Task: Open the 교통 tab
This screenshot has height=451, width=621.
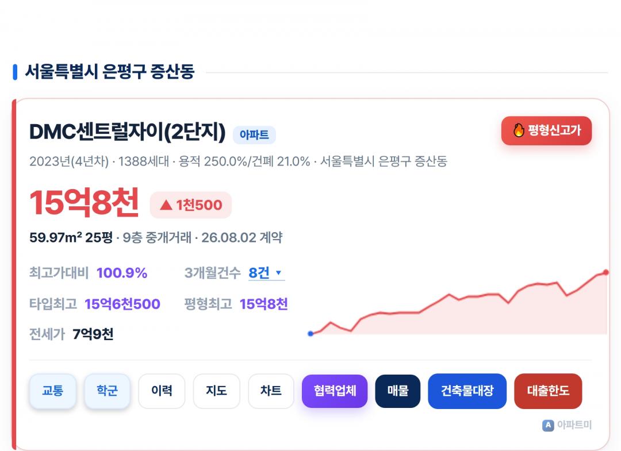Action: click(x=53, y=391)
